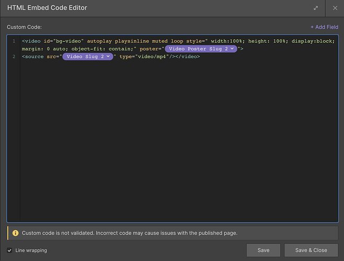Click the 'display:block;' style text

[313, 41]
